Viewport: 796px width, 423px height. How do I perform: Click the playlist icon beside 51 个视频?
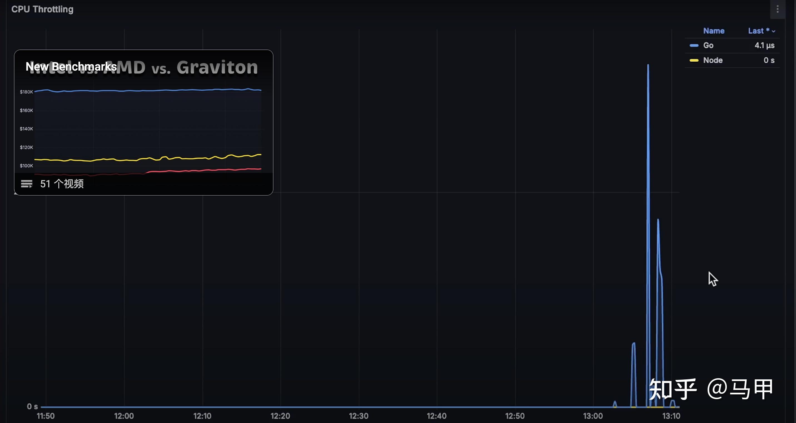pyautogui.click(x=27, y=184)
